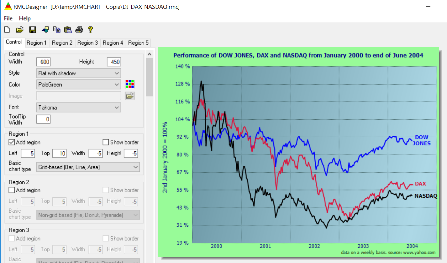Click the Region 1 Height field
This screenshot has width=447, height=263.
[131, 154]
